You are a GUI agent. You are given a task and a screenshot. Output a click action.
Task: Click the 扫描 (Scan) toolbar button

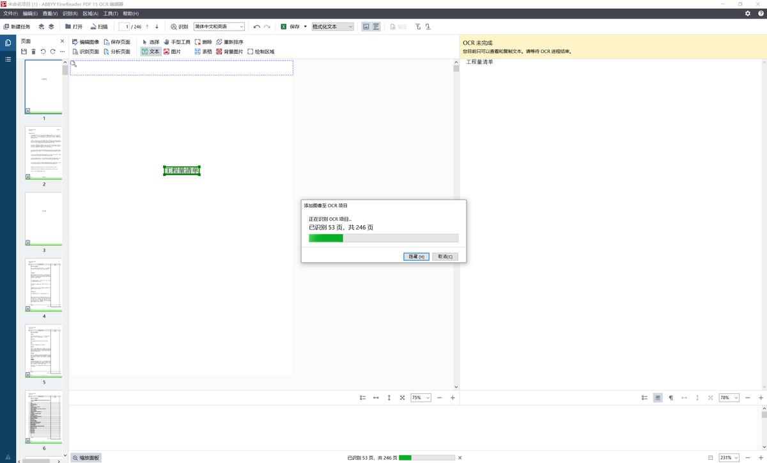coord(98,27)
